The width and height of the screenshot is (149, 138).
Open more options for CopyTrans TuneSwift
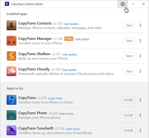pyautogui.click(x=140, y=130)
